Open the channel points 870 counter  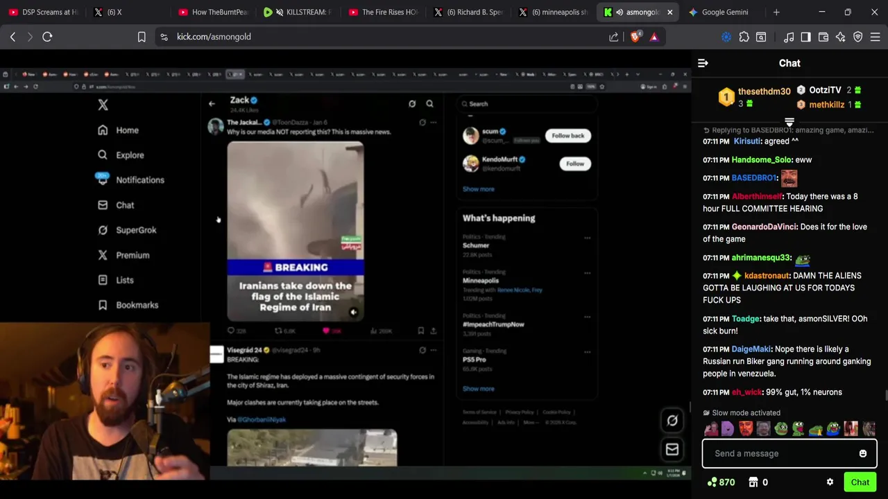pos(721,482)
